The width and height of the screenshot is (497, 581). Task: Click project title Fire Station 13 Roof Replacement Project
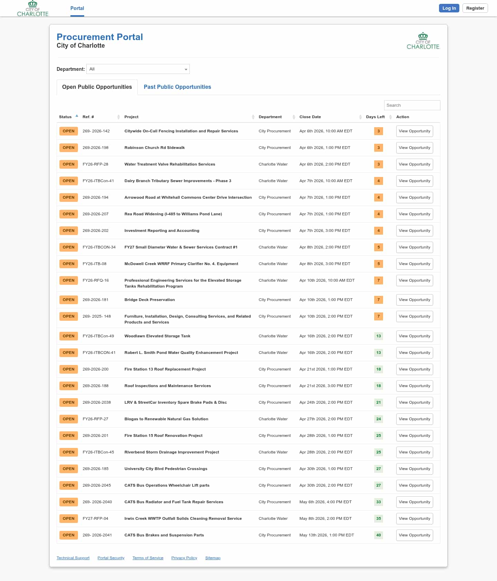(x=165, y=369)
